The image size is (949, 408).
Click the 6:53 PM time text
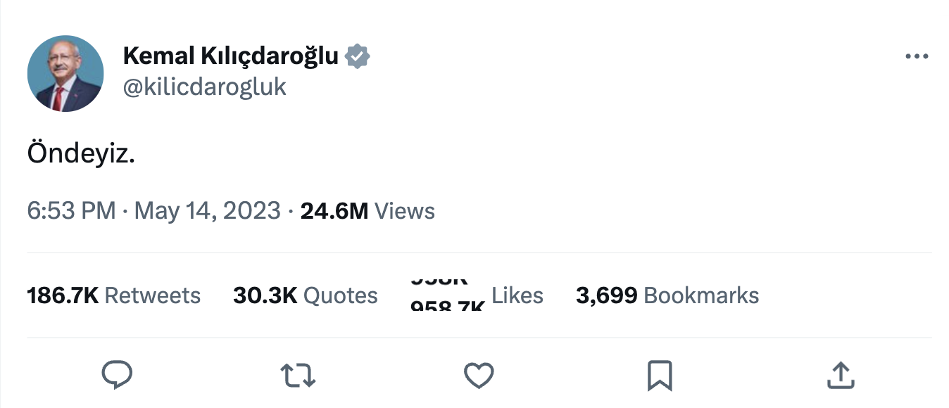tap(71, 211)
